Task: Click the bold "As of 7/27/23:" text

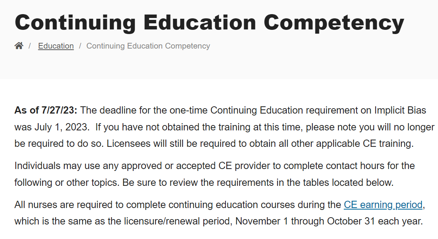Action: (x=46, y=111)
